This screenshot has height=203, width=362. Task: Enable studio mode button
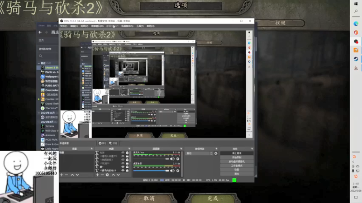coord(237,166)
